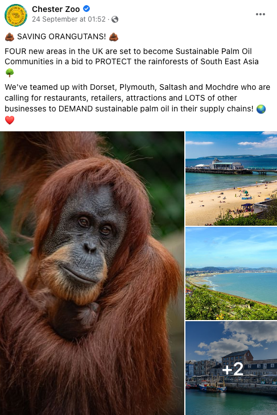Click the blue verified badge beside Chester Zoo
The height and width of the screenshot is (415, 277).
(x=86, y=9)
